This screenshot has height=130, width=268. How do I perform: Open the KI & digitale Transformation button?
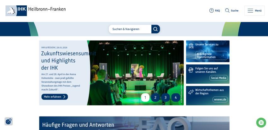[212, 55]
